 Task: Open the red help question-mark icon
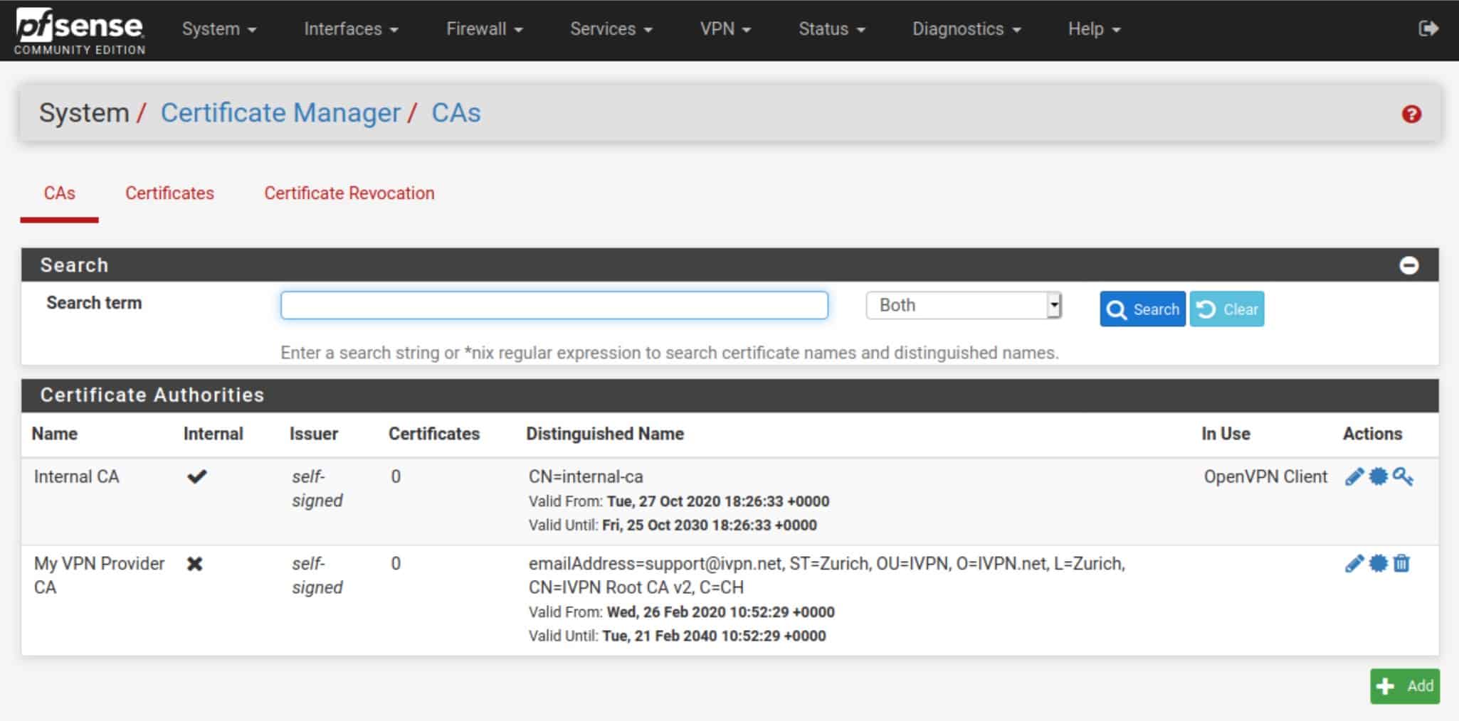(1411, 114)
